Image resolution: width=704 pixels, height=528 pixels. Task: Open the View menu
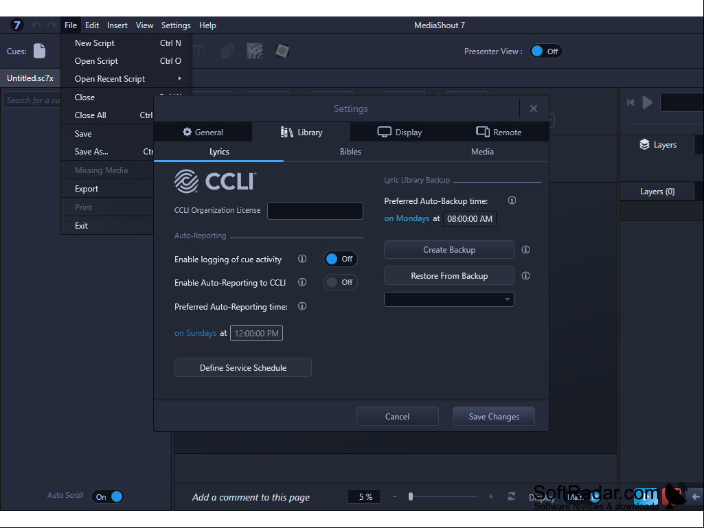point(144,25)
